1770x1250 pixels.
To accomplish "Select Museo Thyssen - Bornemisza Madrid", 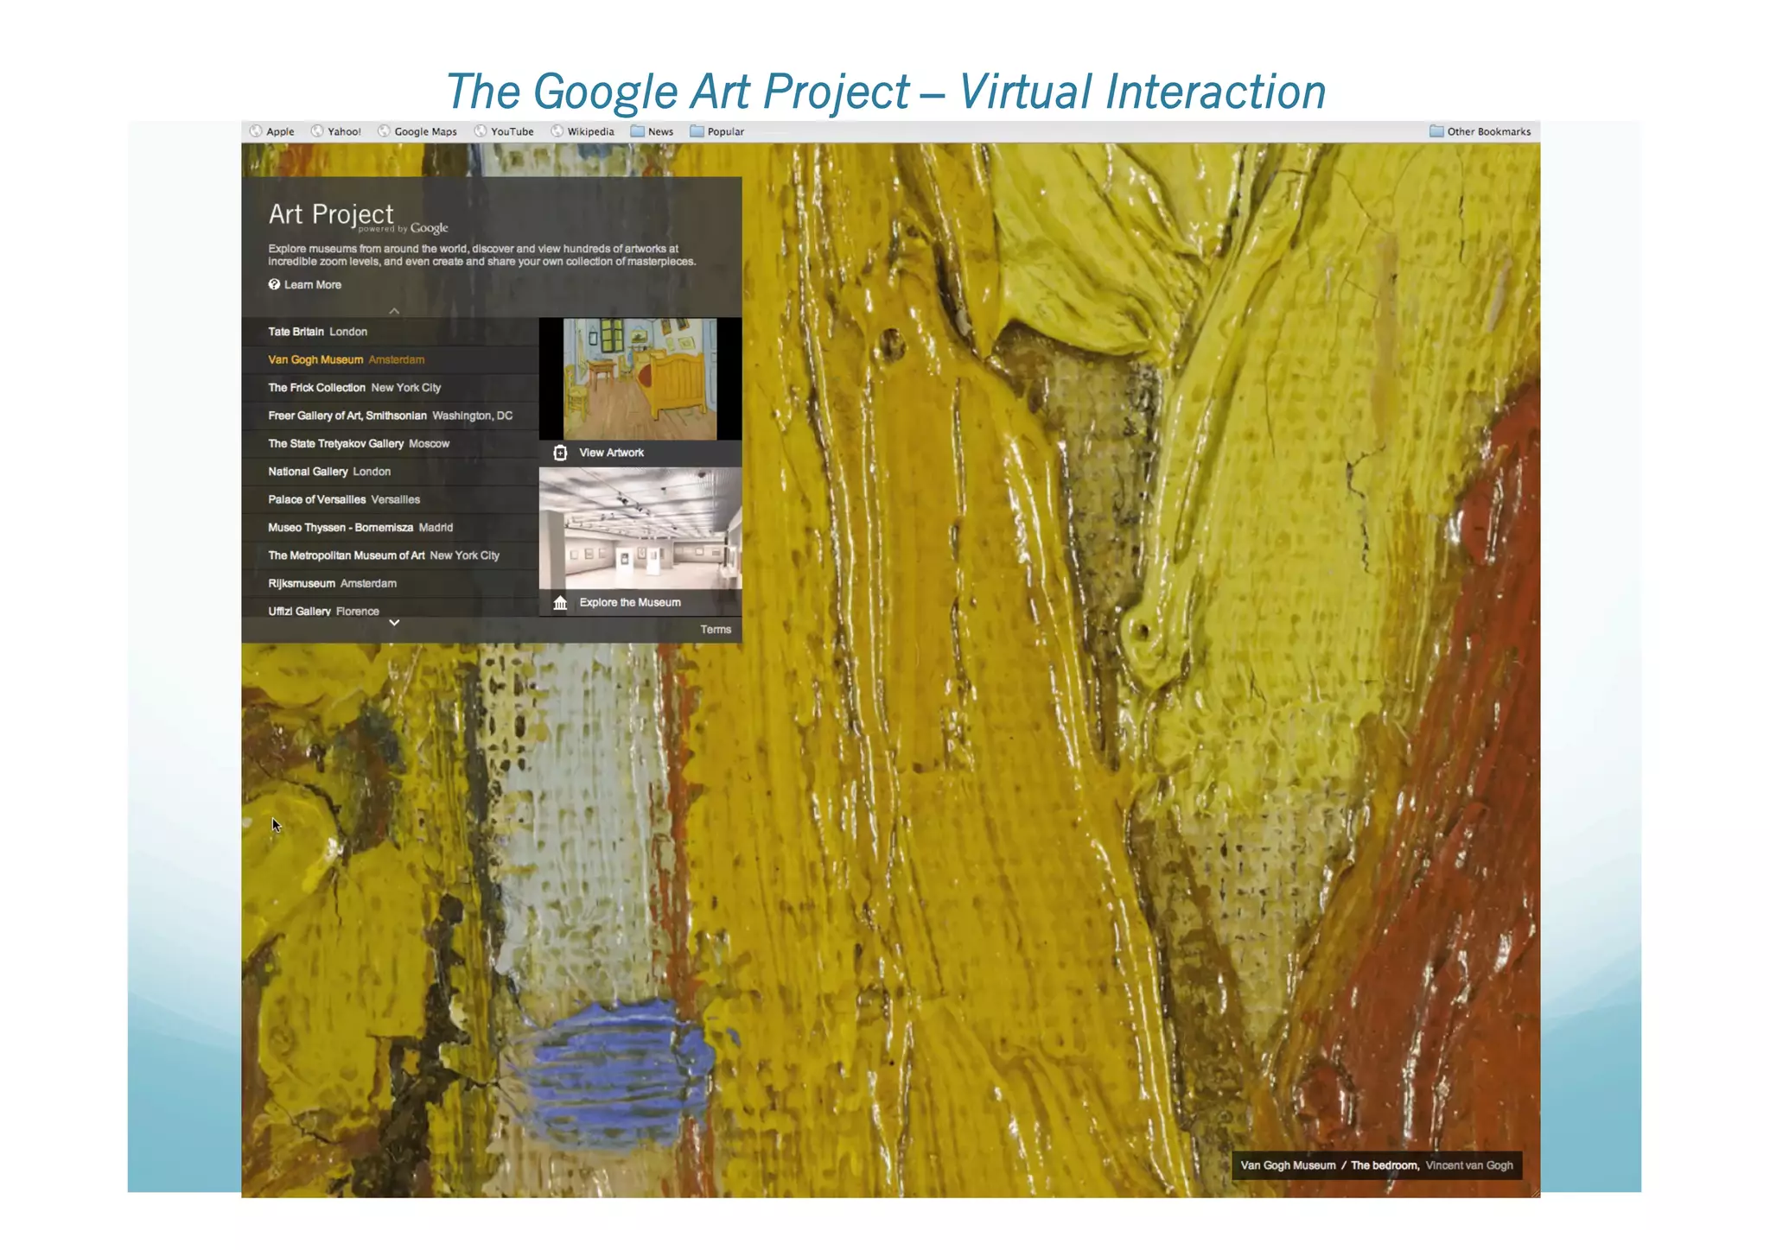I will pyautogui.click(x=391, y=527).
